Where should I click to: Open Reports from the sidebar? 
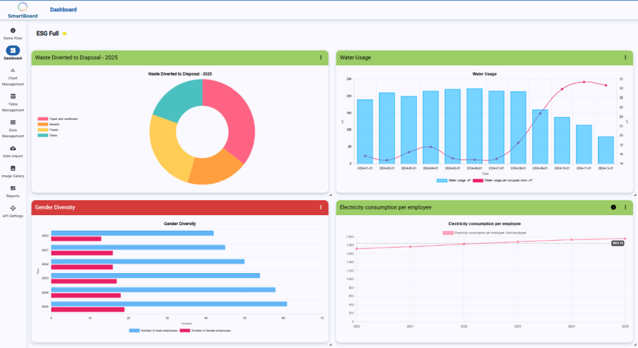point(13,188)
